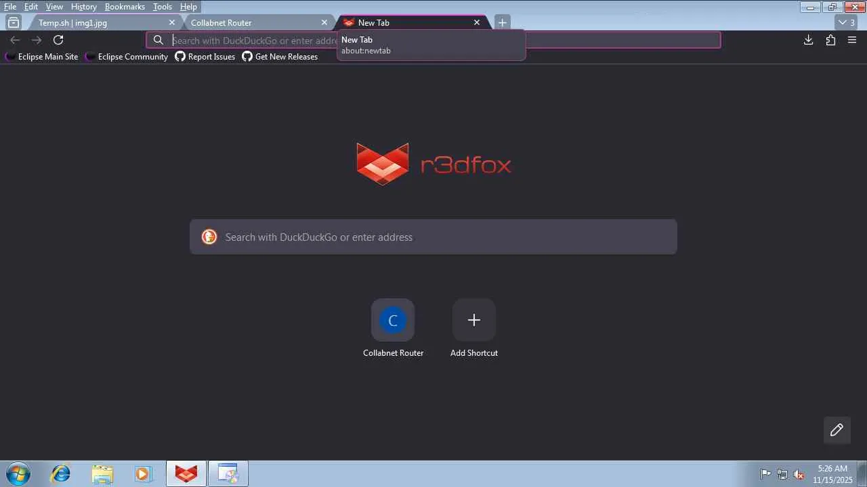
Task: Go forward with the Forward arrow
Action: (37, 40)
